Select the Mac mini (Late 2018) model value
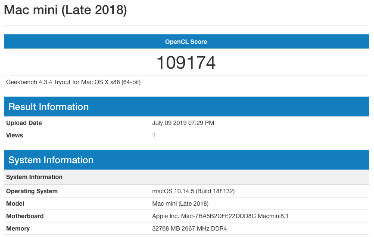This screenshot has width=374, height=237. (180, 204)
